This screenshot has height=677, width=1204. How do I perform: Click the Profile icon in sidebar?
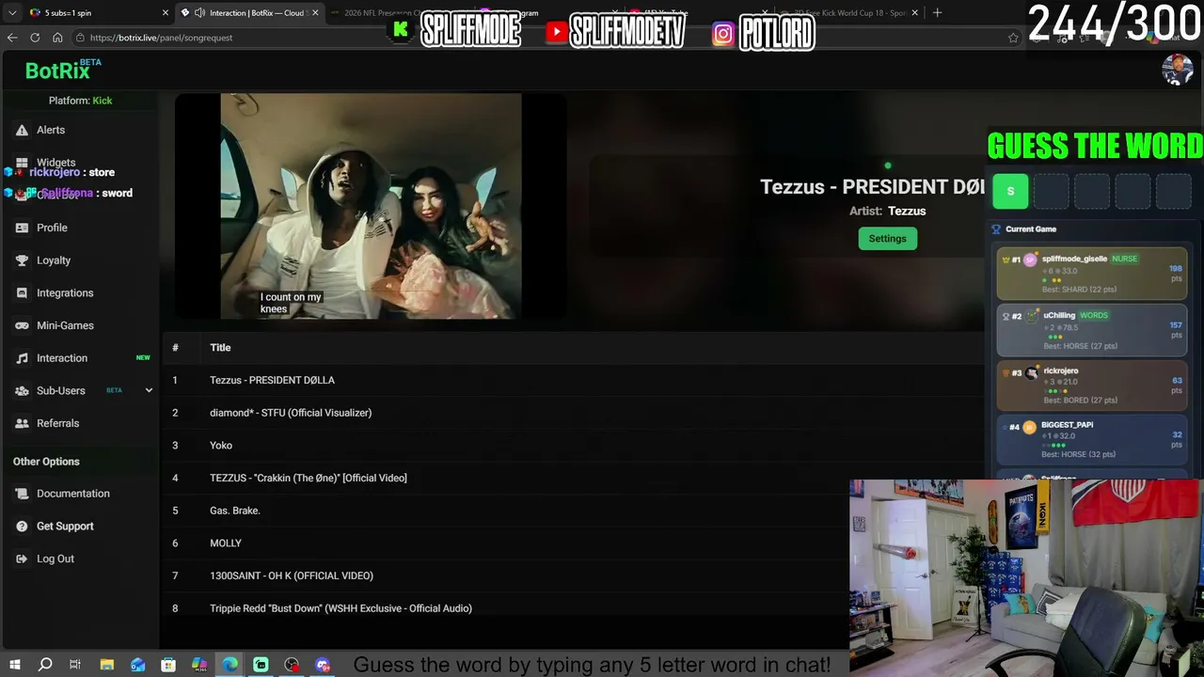coord(22,228)
